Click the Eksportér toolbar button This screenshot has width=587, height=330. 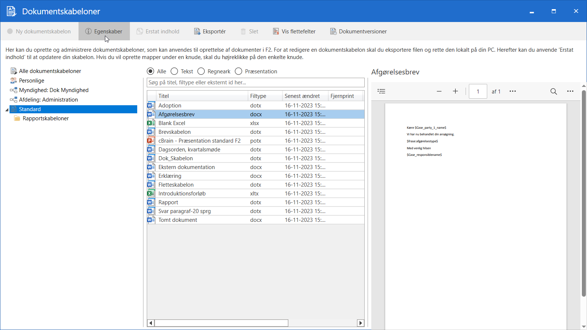tap(210, 31)
